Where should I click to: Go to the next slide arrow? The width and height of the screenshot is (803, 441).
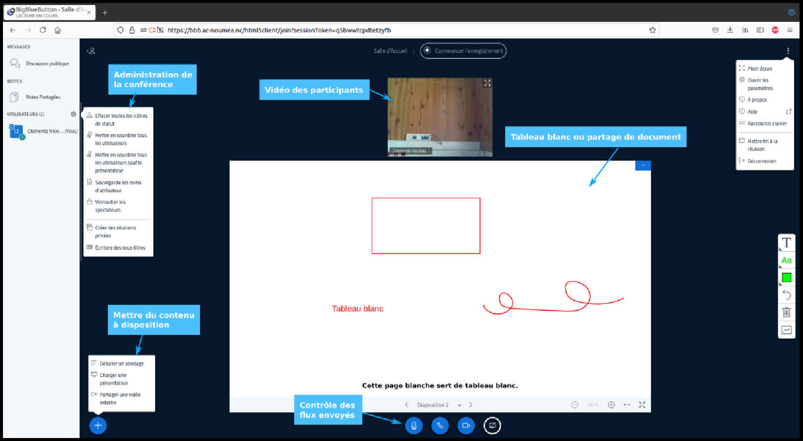coord(471,405)
